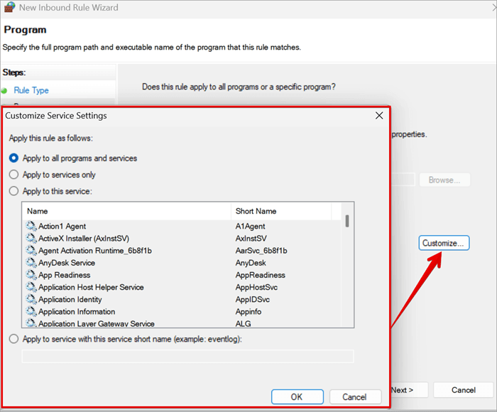Sort services by Short Name column header
The image size is (497, 412).
pos(280,211)
